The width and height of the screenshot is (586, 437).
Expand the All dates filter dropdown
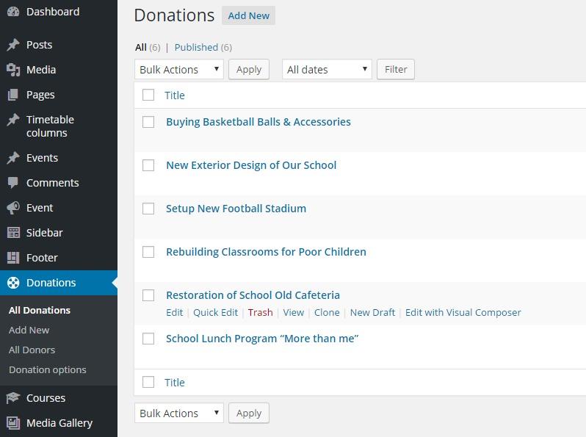tap(327, 69)
